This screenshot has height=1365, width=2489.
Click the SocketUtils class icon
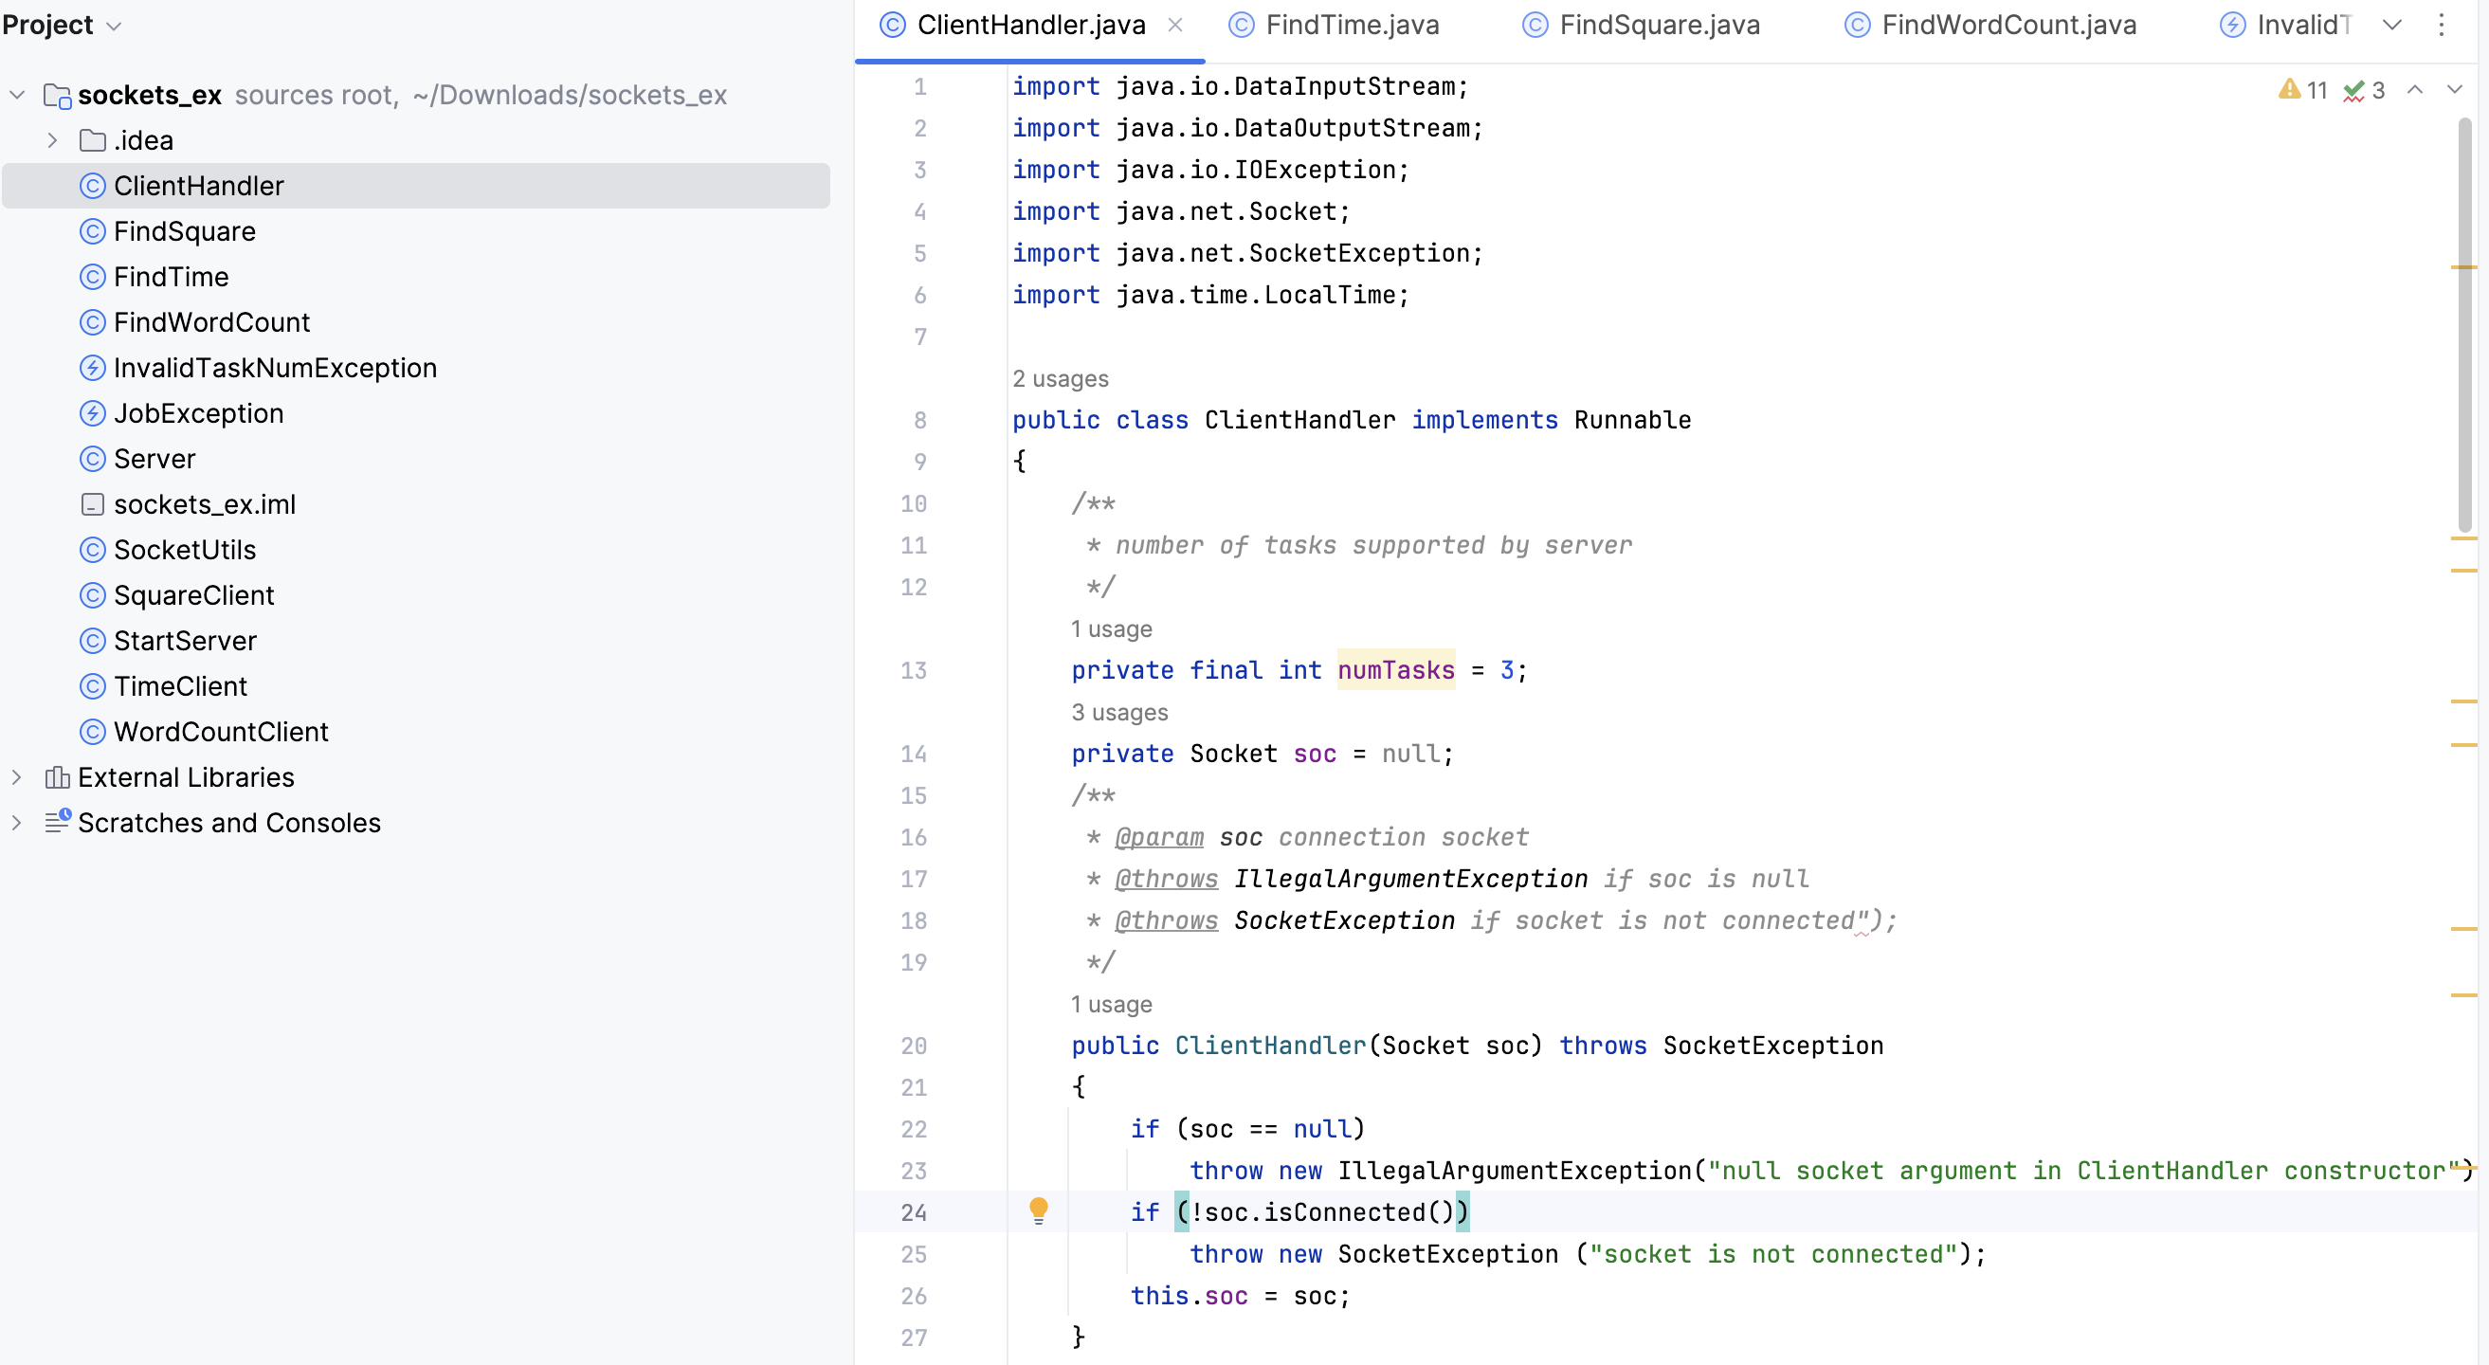pos(93,549)
